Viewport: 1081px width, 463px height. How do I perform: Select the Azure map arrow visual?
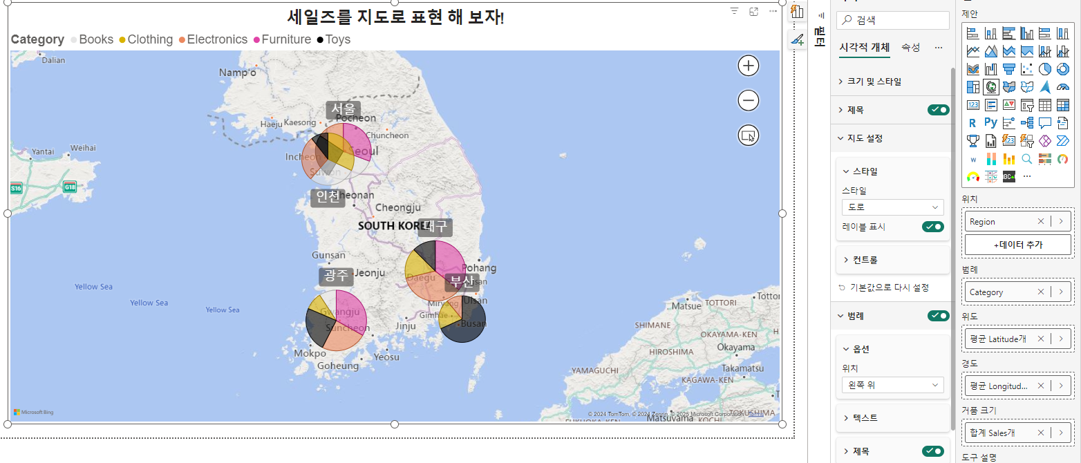coord(1045,87)
